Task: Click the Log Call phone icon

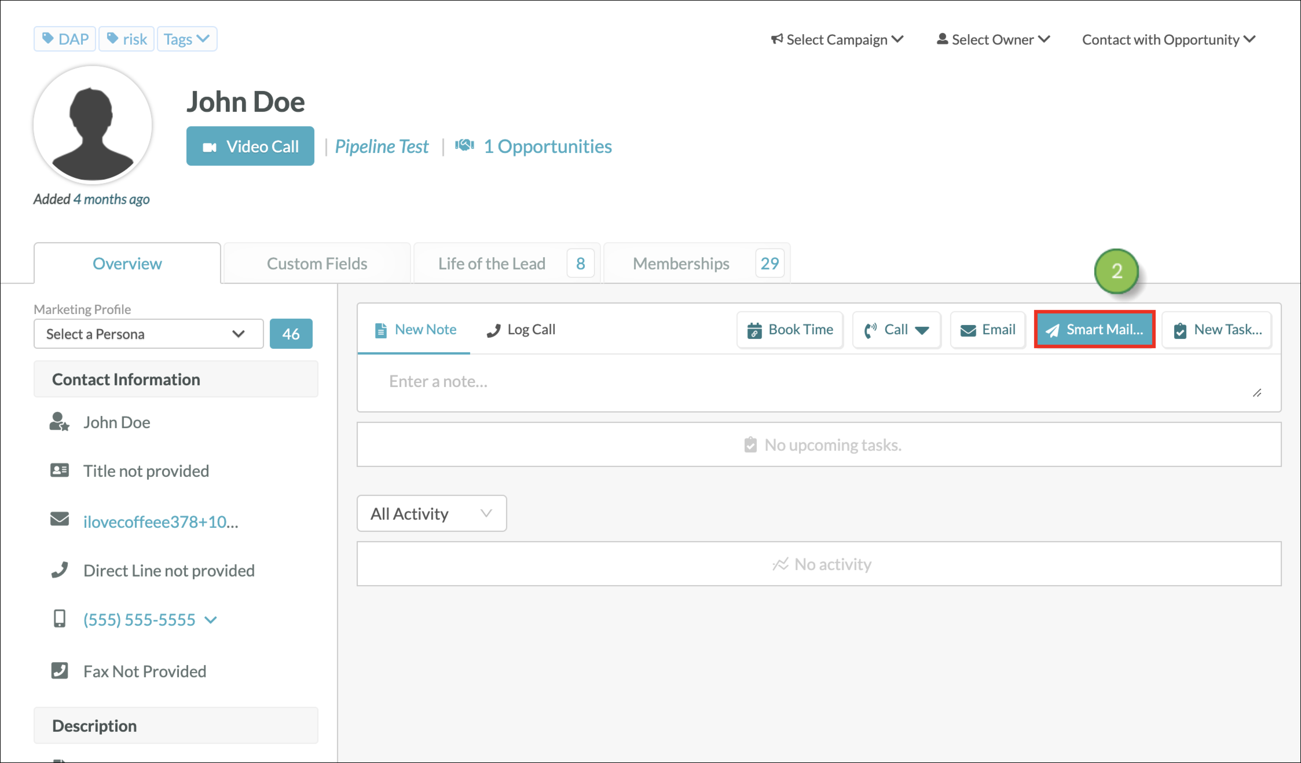Action: coord(494,331)
